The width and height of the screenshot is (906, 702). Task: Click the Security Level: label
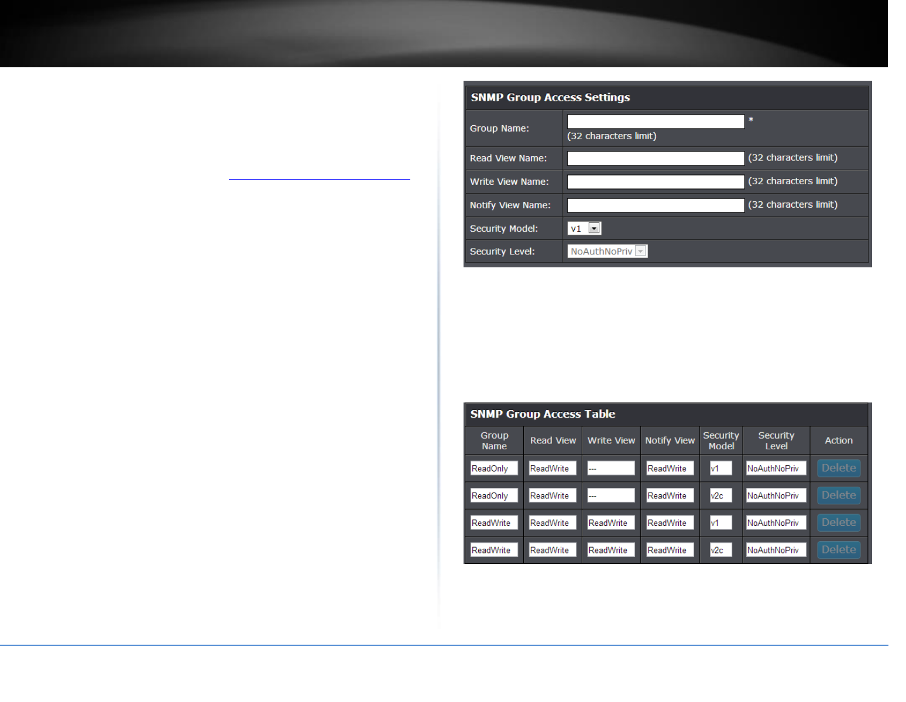tap(502, 252)
